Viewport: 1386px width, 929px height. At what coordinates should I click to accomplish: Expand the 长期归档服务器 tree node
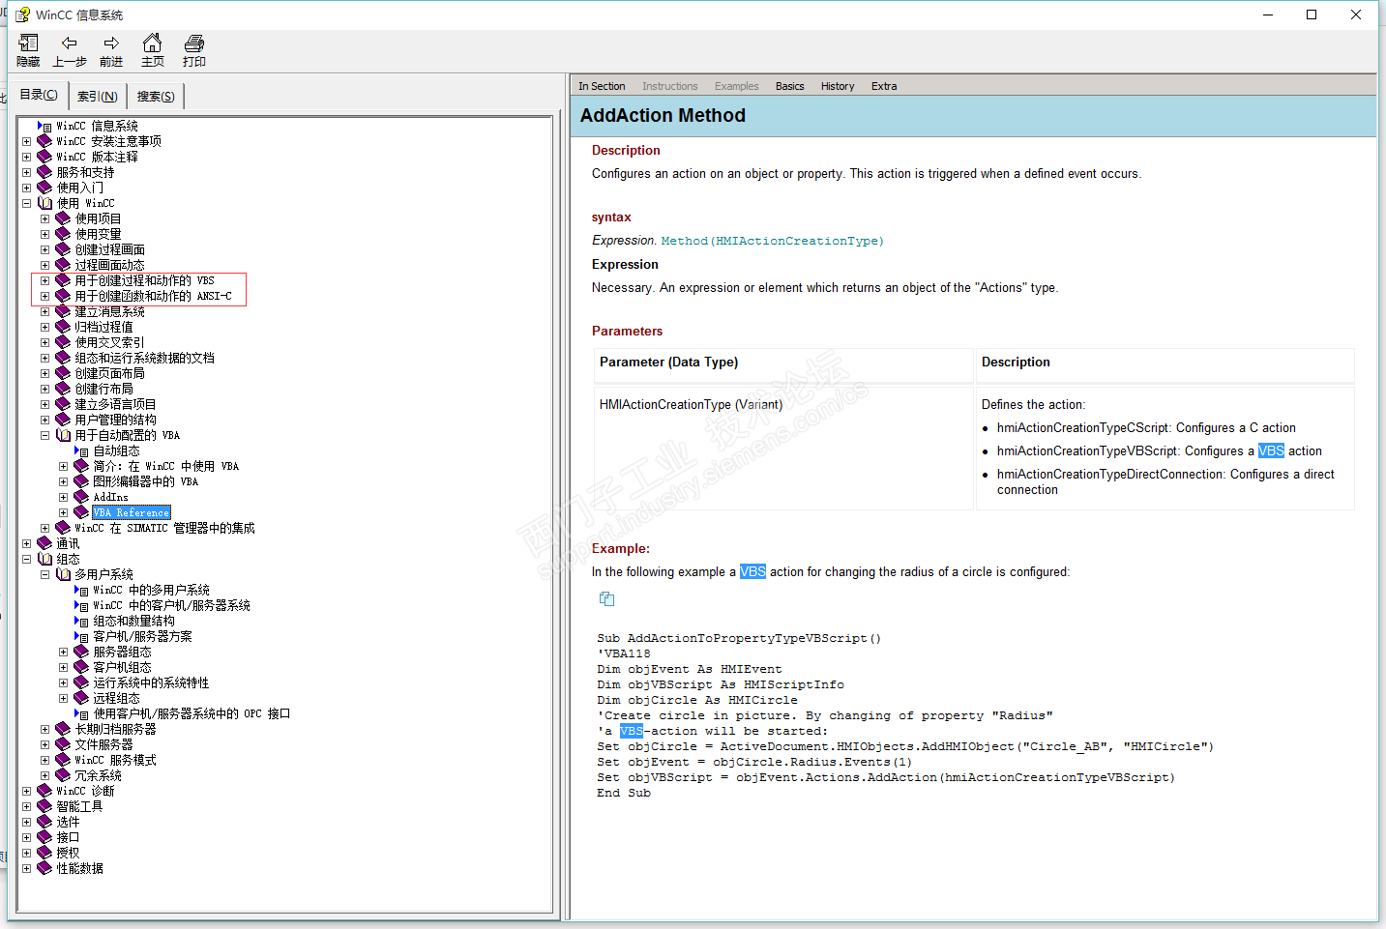pyautogui.click(x=45, y=729)
